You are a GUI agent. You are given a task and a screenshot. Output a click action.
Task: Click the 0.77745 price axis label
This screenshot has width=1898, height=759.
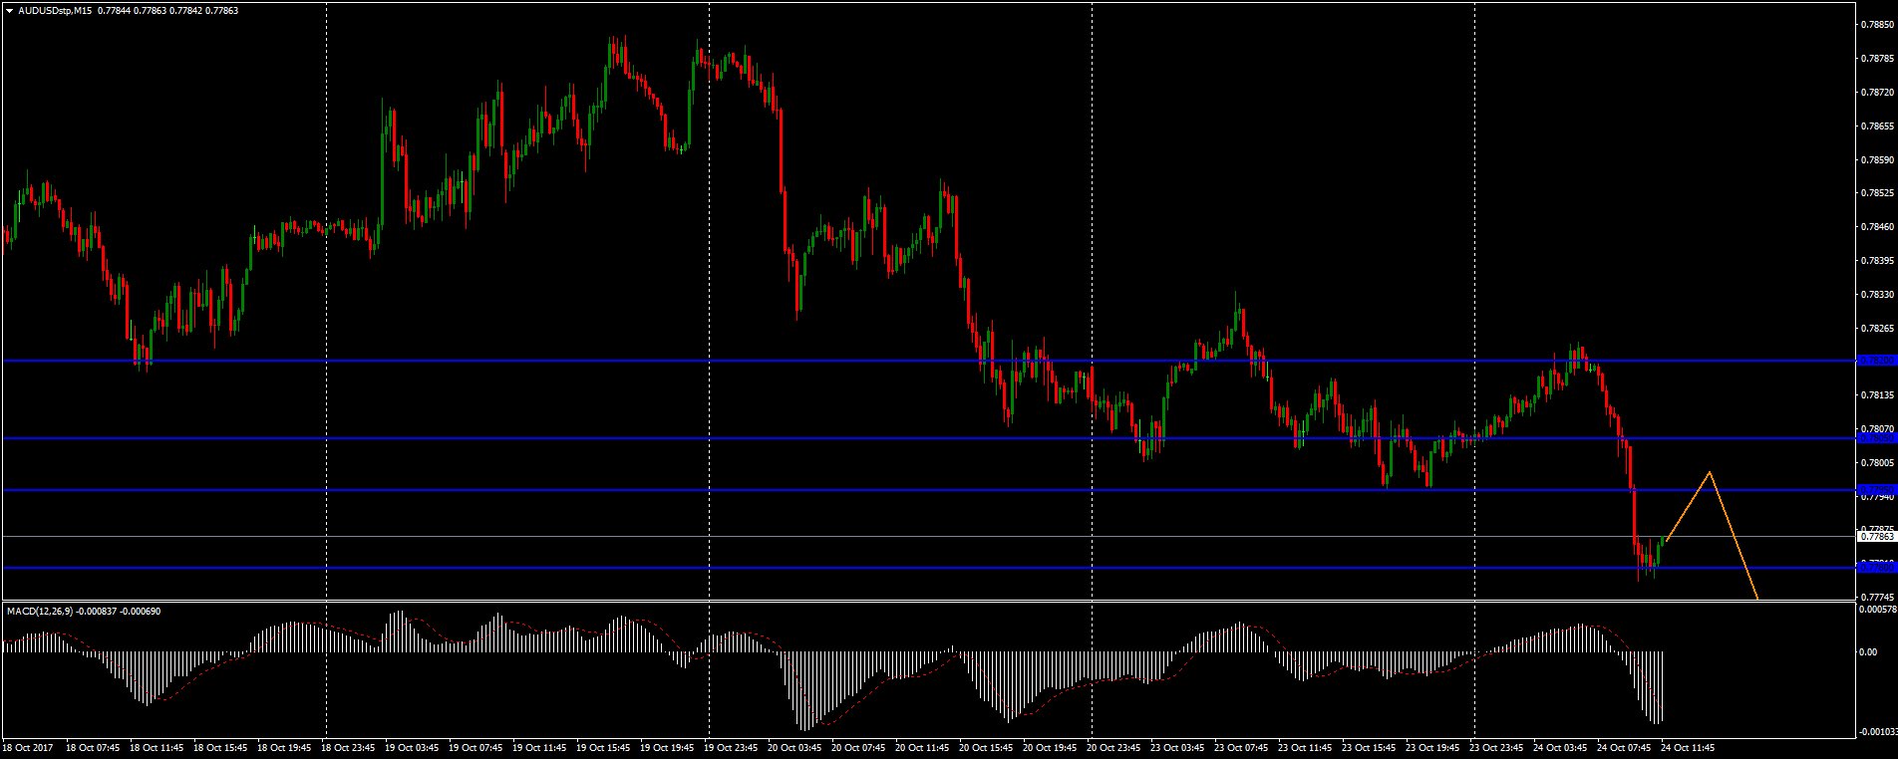point(1877,598)
